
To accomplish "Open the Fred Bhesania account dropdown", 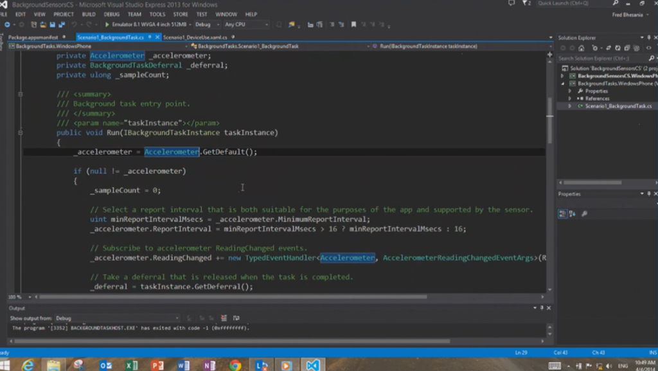I will (630, 15).
